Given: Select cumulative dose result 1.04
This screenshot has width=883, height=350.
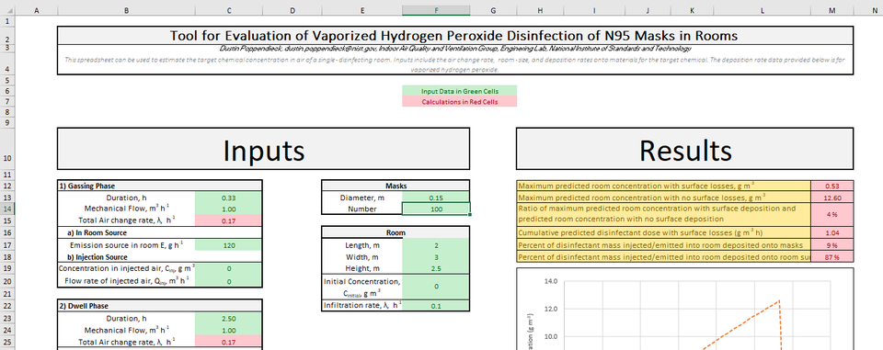Looking at the screenshot, I should point(831,232).
